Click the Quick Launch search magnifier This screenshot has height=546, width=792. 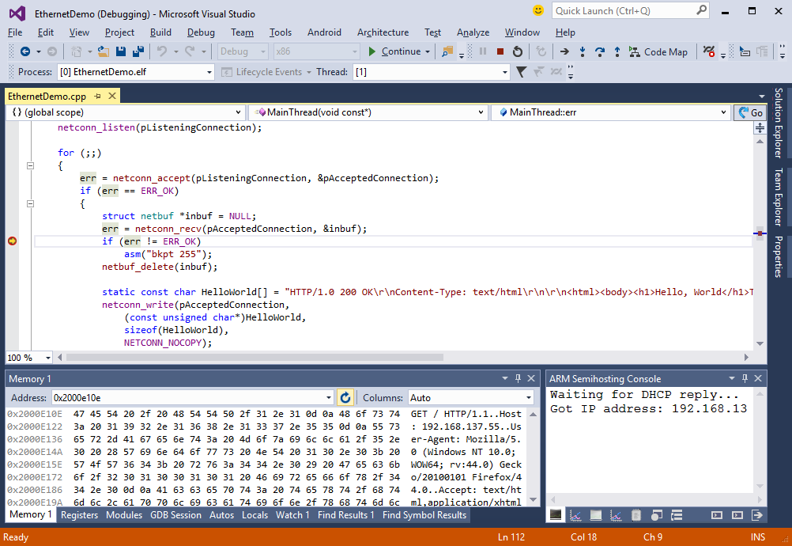pos(702,10)
